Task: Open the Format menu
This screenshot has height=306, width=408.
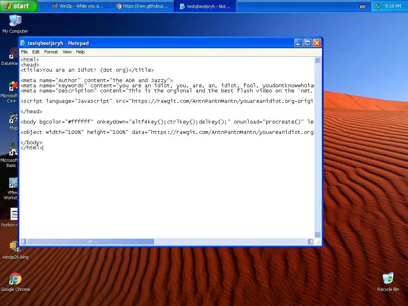Action: coord(51,52)
